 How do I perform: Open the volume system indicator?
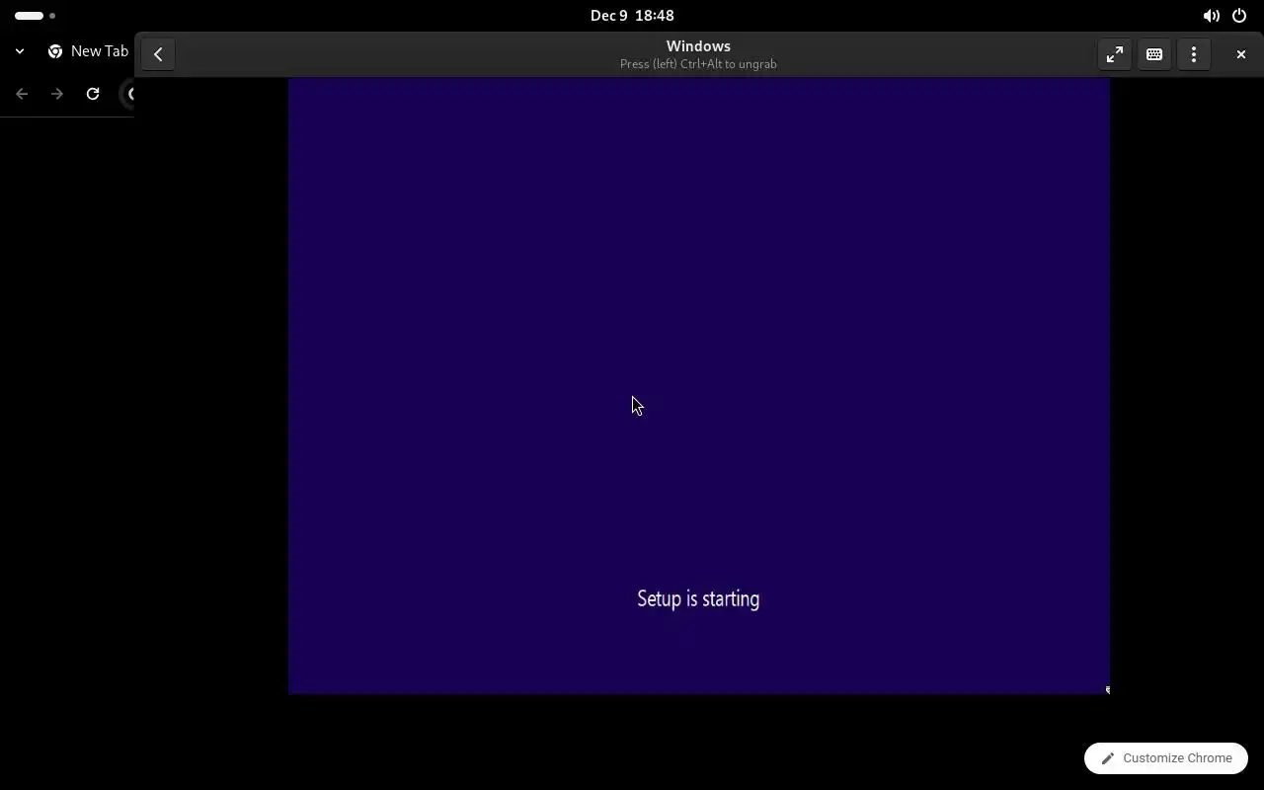[1211, 16]
